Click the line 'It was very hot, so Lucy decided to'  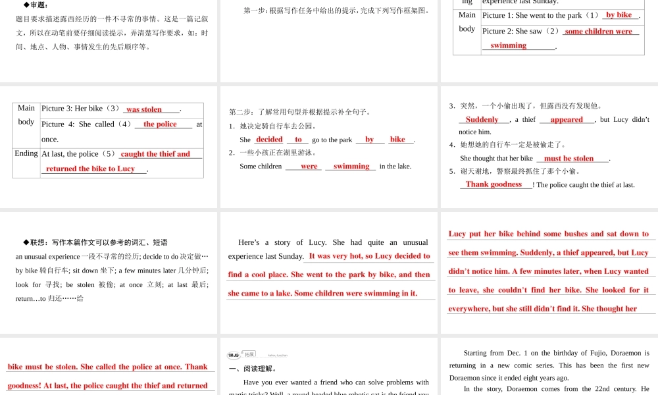[369, 256]
